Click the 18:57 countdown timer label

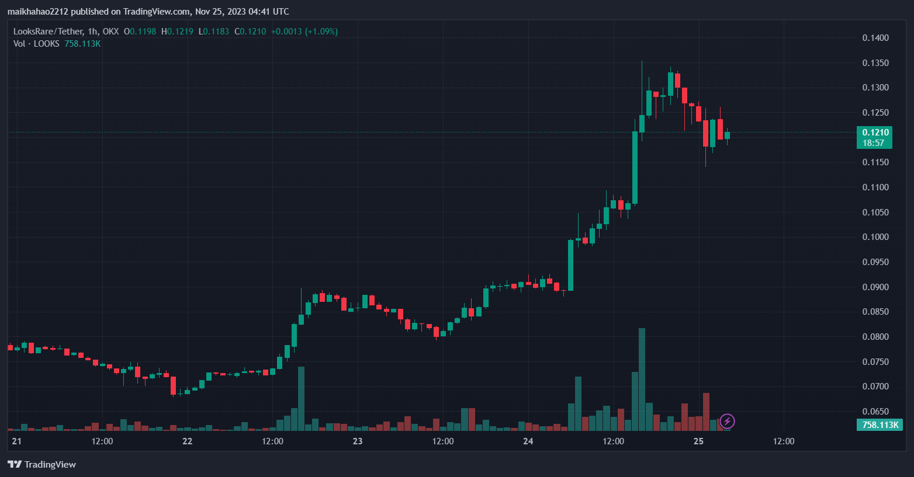coord(873,143)
